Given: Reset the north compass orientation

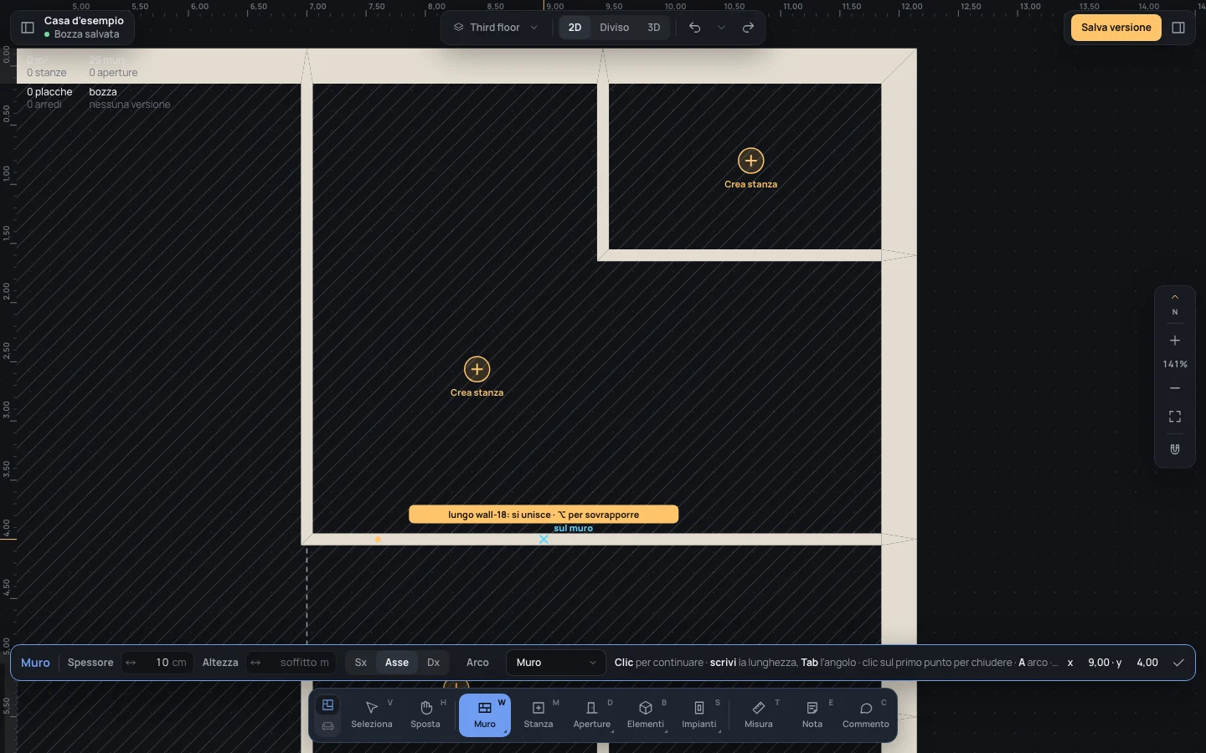Looking at the screenshot, I should [x=1175, y=305].
